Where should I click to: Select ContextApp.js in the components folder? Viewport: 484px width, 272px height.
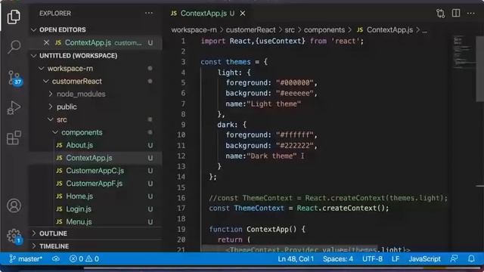tap(96, 158)
